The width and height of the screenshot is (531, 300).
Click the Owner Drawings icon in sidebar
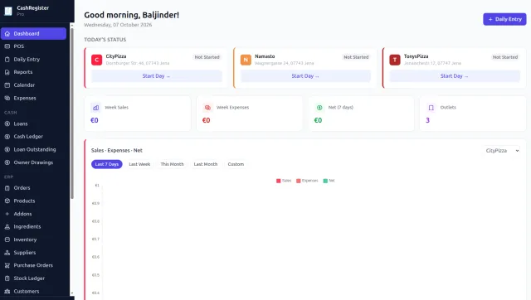coord(7,162)
